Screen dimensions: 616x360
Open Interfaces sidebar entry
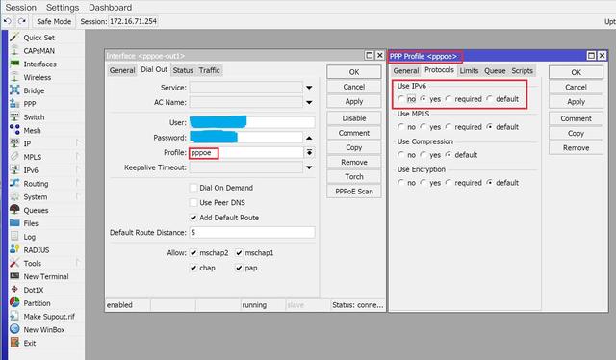(39, 64)
